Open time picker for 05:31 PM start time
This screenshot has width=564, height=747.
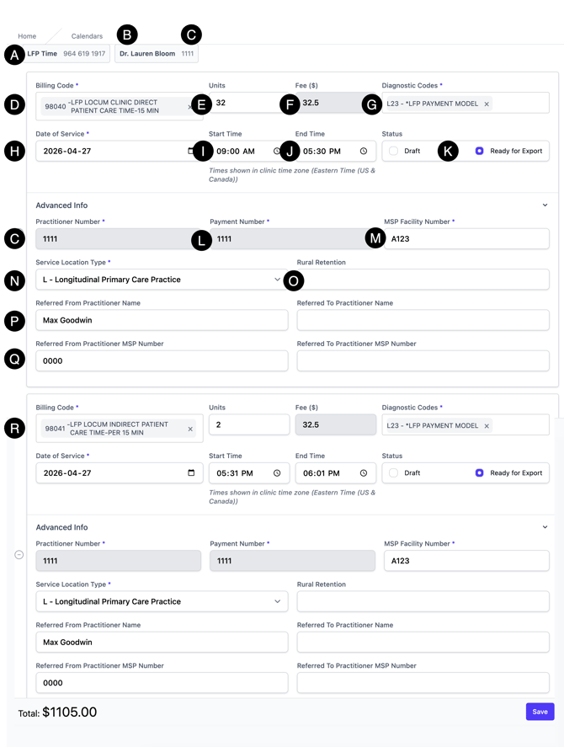[x=277, y=473]
